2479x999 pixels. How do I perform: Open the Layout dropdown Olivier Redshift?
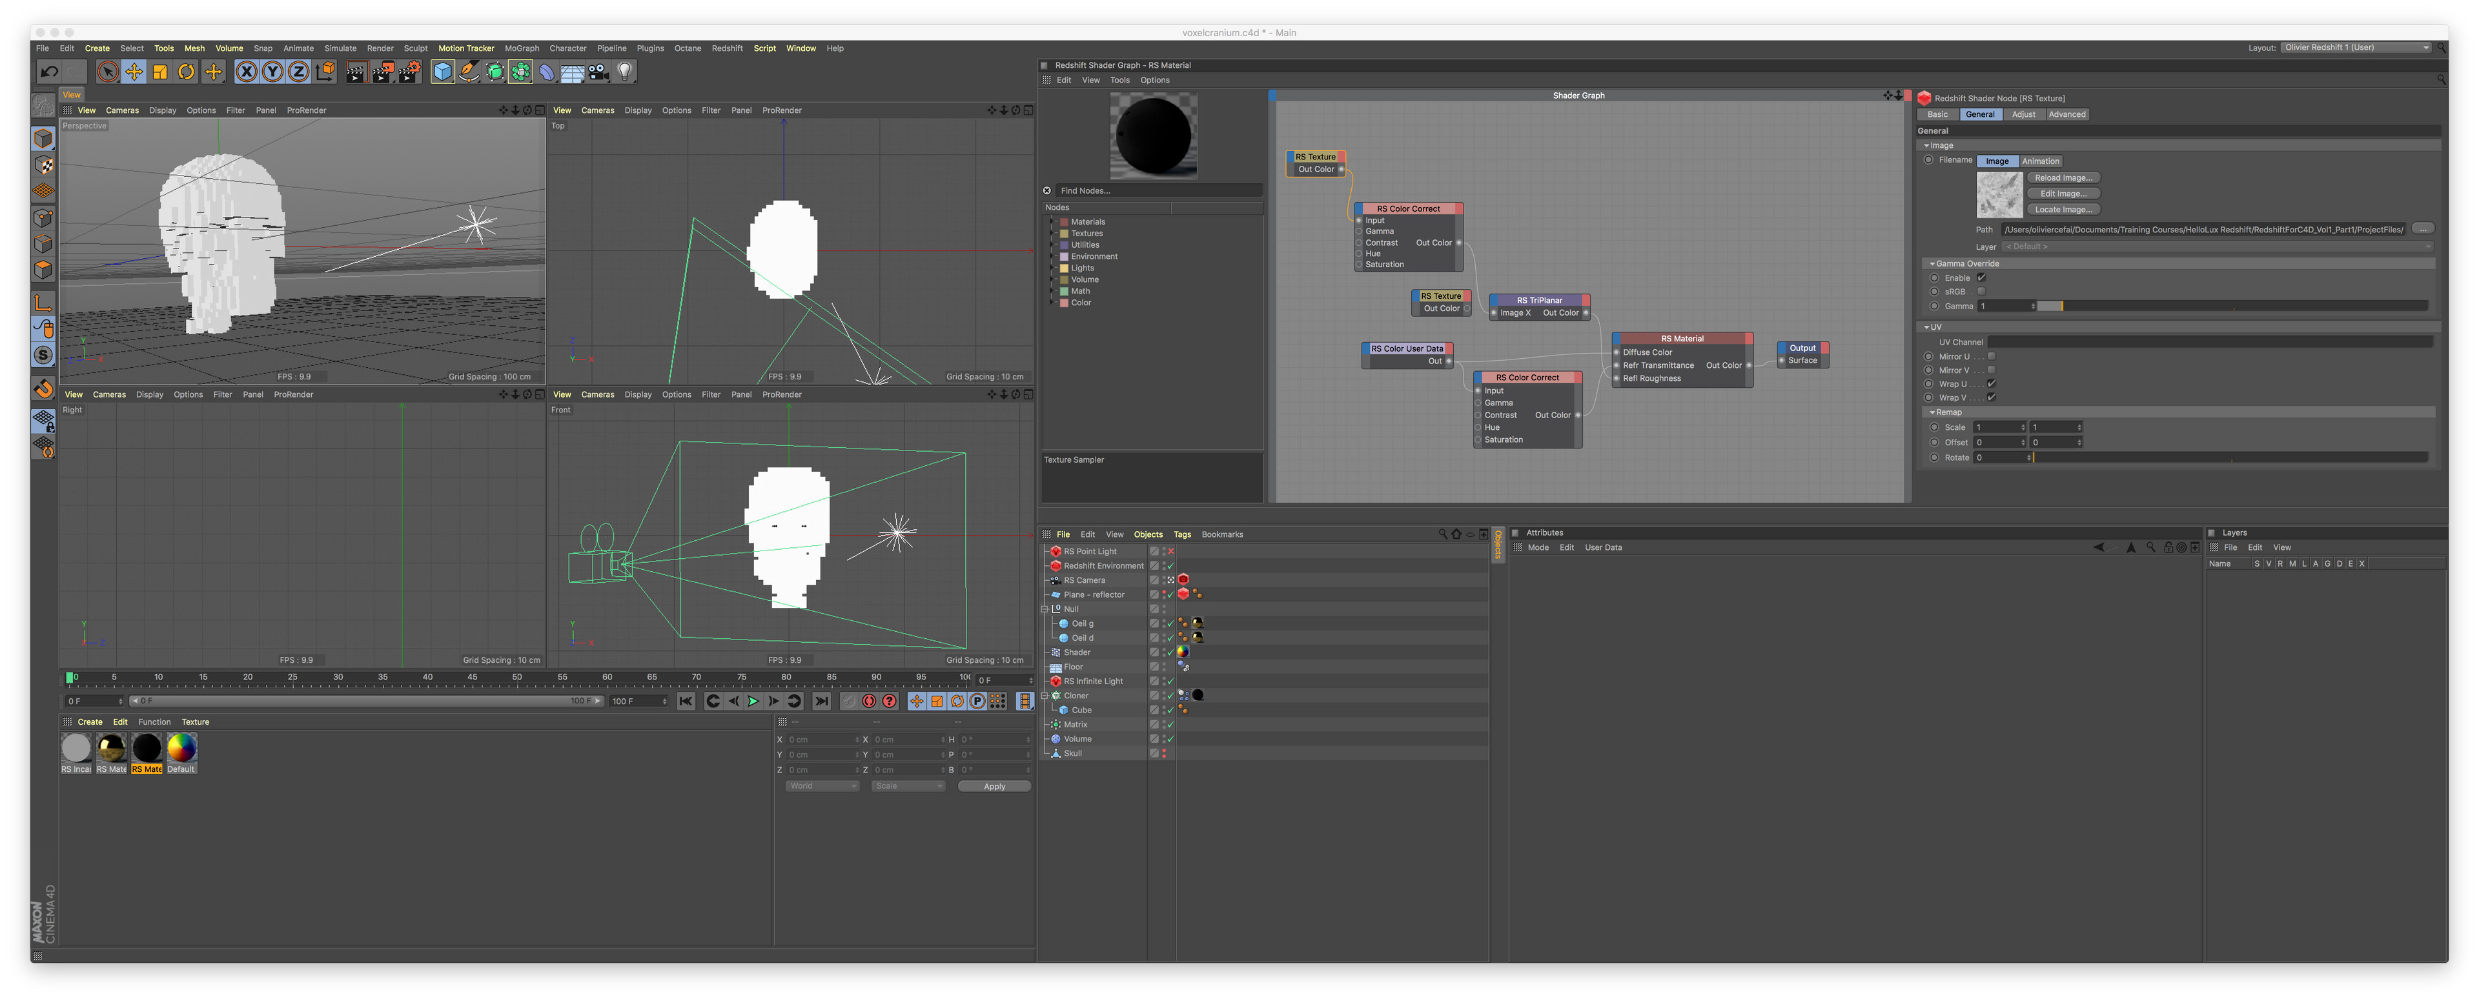(x=2356, y=47)
